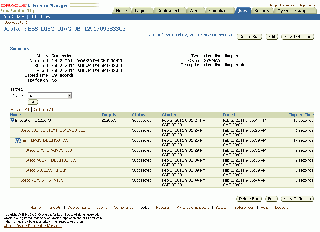Open the My Oracle Support tab
Viewport: 320px width, 232px height.
tap(295, 10)
